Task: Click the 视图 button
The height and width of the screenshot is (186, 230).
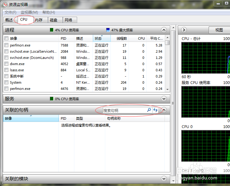Action: coord(219,30)
